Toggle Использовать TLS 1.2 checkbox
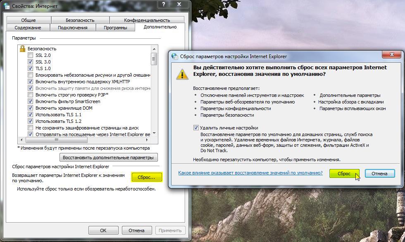 pos(31,121)
